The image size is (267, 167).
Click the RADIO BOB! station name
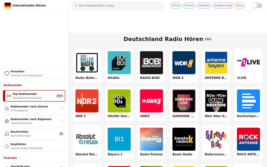[150, 78]
